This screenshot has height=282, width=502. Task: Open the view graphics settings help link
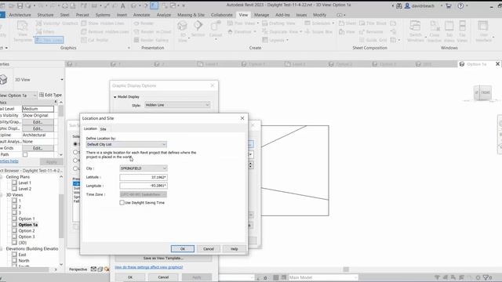coord(149,267)
